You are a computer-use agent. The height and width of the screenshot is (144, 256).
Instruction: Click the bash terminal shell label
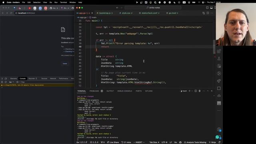[x=184, y=91]
